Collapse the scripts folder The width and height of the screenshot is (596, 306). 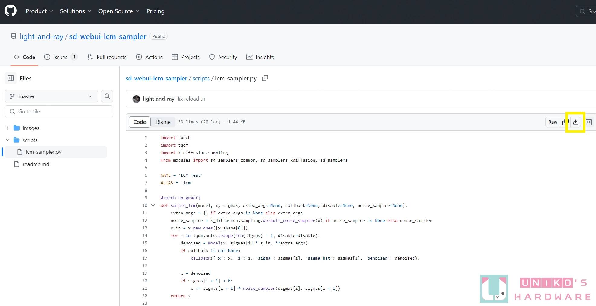[x=8, y=140]
